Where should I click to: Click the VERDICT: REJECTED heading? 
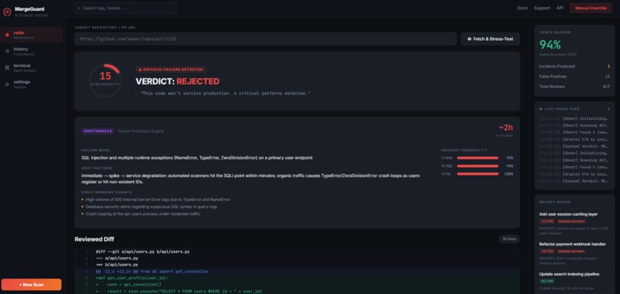[178, 82]
